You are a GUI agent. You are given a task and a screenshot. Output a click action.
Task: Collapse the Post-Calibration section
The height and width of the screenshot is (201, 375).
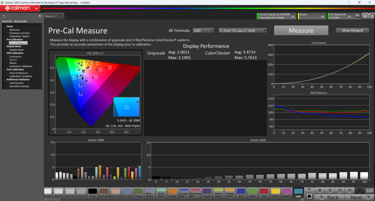[5, 70]
